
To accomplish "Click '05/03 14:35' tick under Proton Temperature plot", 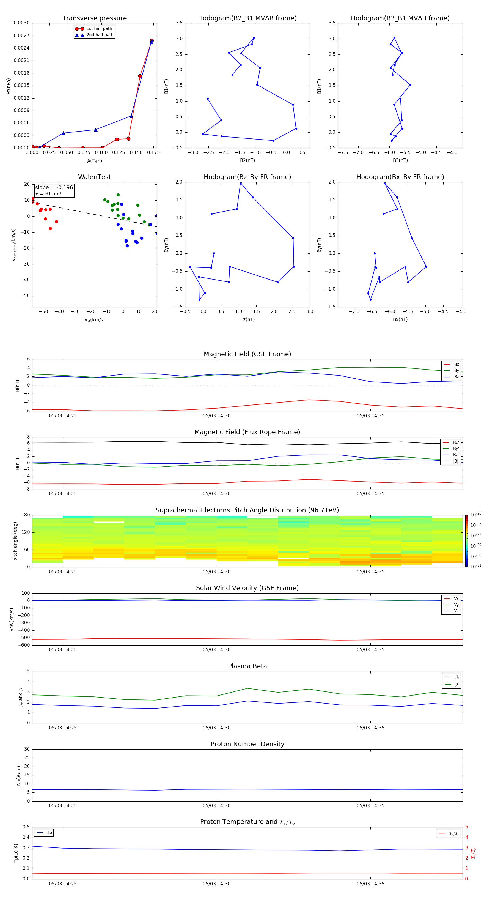I will (x=370, y=884).
